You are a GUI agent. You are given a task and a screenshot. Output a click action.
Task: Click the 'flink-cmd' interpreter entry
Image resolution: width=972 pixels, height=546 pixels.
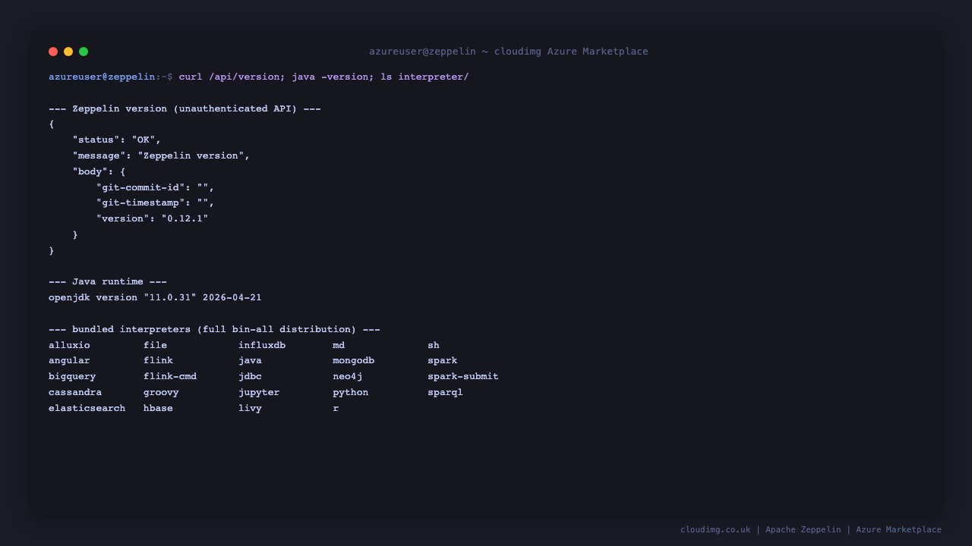pos(170,376)
